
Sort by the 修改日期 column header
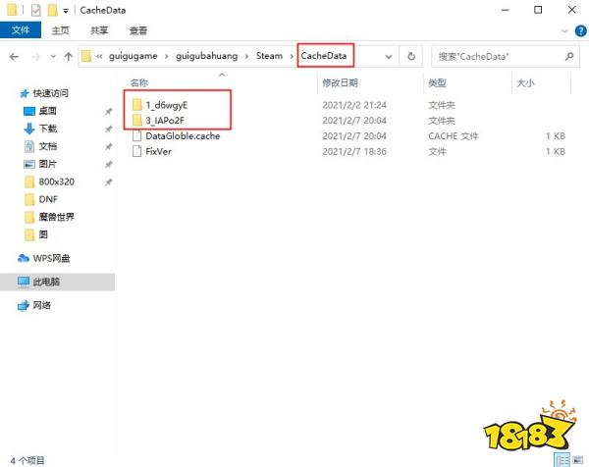(340, 82)
